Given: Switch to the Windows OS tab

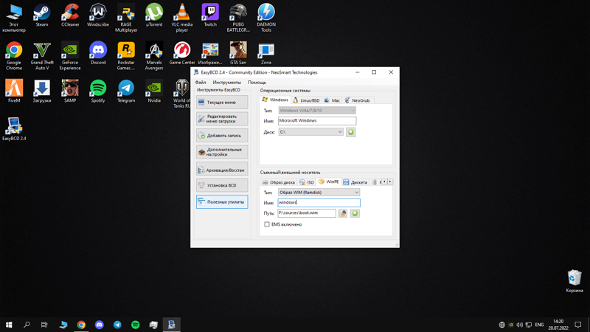Looking at the screenshot, I should [x=275, y=100].
